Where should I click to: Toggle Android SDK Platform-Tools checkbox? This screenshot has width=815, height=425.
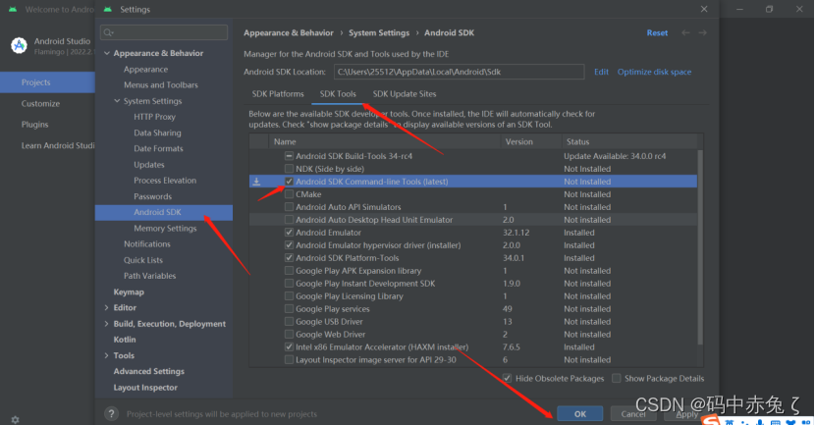point(289,258)
